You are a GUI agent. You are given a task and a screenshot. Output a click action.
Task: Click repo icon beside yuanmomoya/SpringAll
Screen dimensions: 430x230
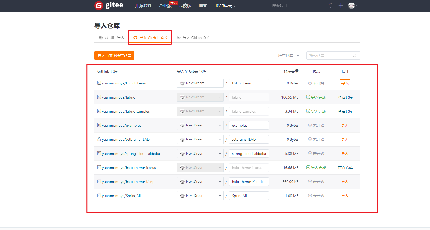tap(99, 195)
